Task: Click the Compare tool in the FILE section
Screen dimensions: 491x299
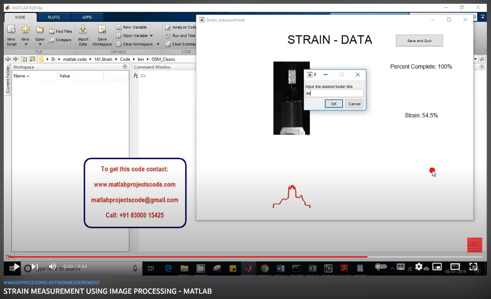Action: point(60,40)
